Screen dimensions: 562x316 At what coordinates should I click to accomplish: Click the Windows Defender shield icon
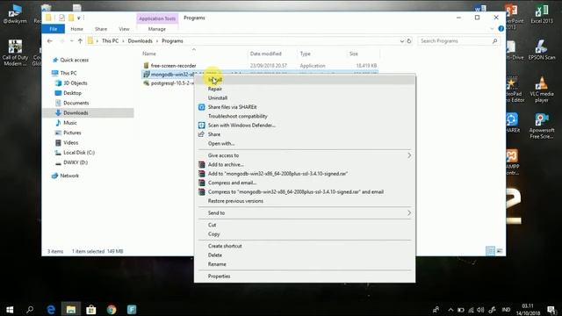pyautogui.click(x=202, y=126)
